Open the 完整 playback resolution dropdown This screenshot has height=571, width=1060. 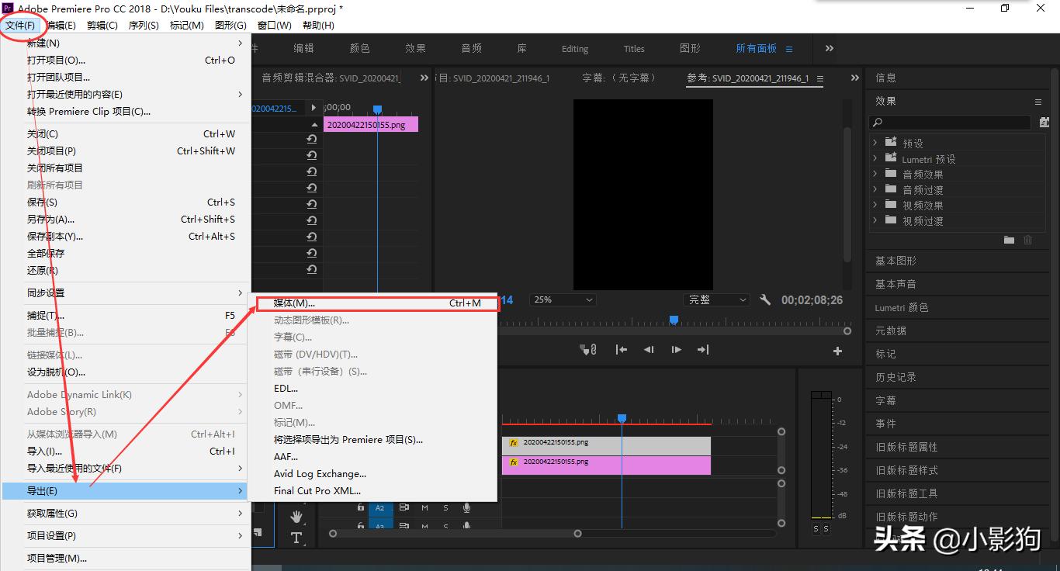tap(716, 300)
